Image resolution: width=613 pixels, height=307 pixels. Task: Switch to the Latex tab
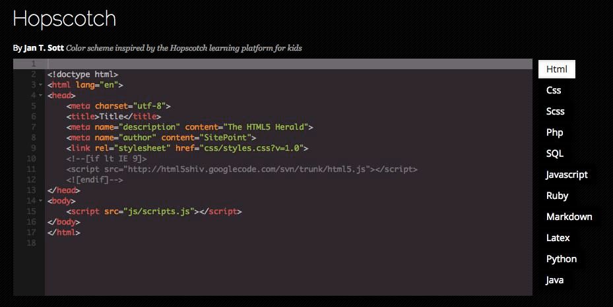pos(558,238)
